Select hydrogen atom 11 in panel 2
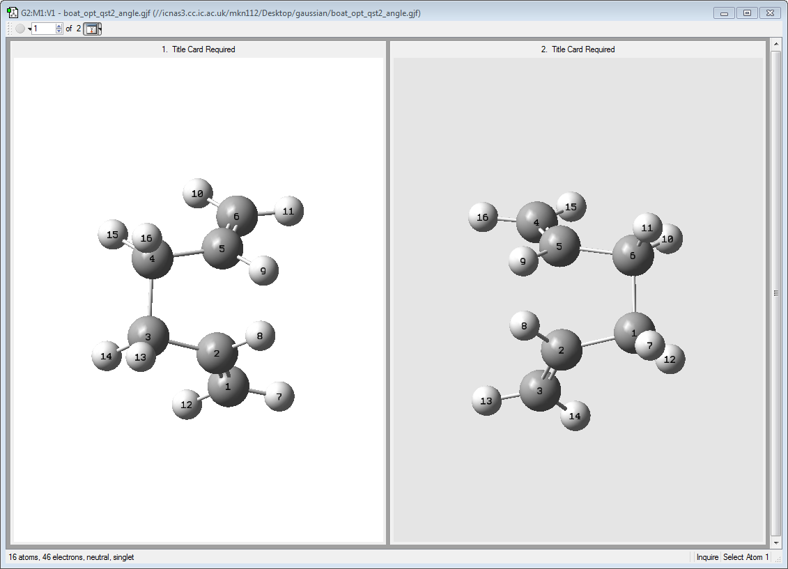This screenshot has width=788, height=569. (647, 228)
